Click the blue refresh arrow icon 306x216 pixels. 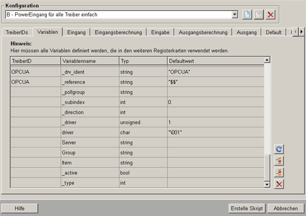(279, 149)
